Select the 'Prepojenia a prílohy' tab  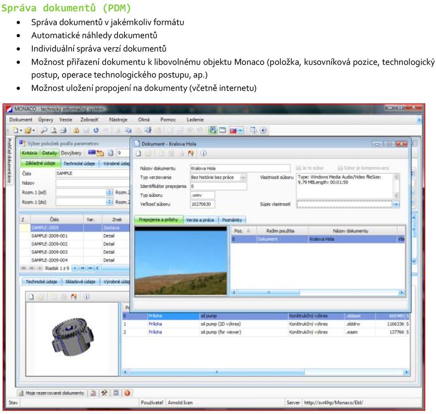(159, 219)
